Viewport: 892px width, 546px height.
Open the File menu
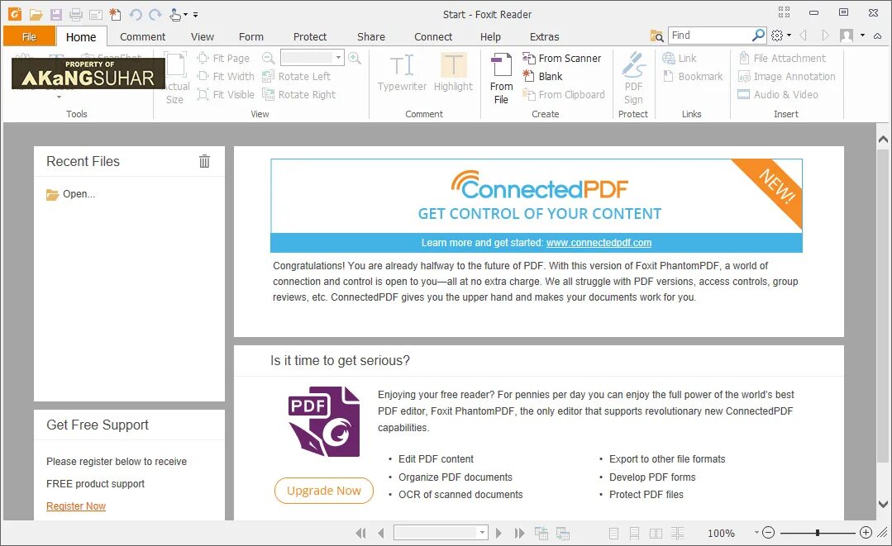click(x=29, y=36)
